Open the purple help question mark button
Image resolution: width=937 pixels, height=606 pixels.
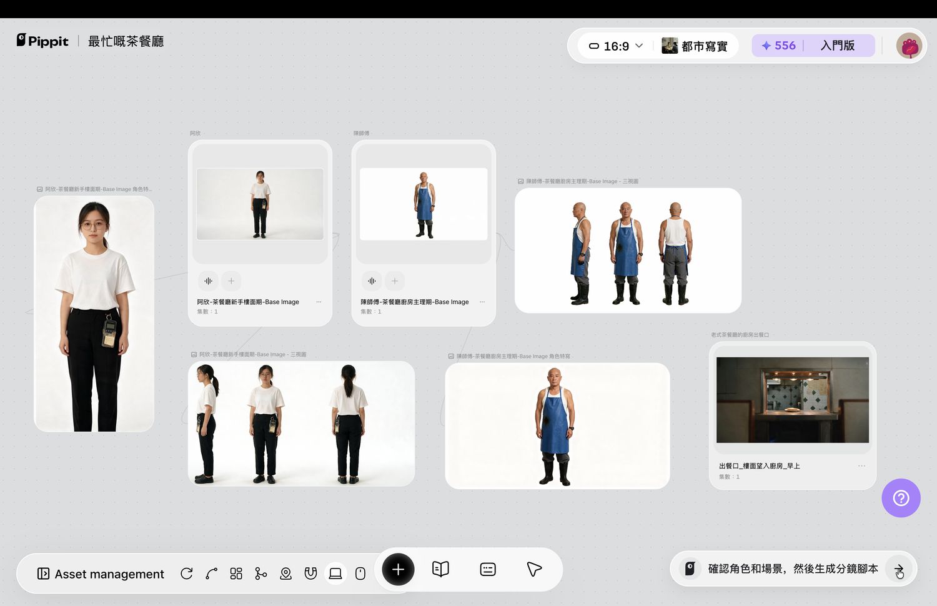pos(901,498)
